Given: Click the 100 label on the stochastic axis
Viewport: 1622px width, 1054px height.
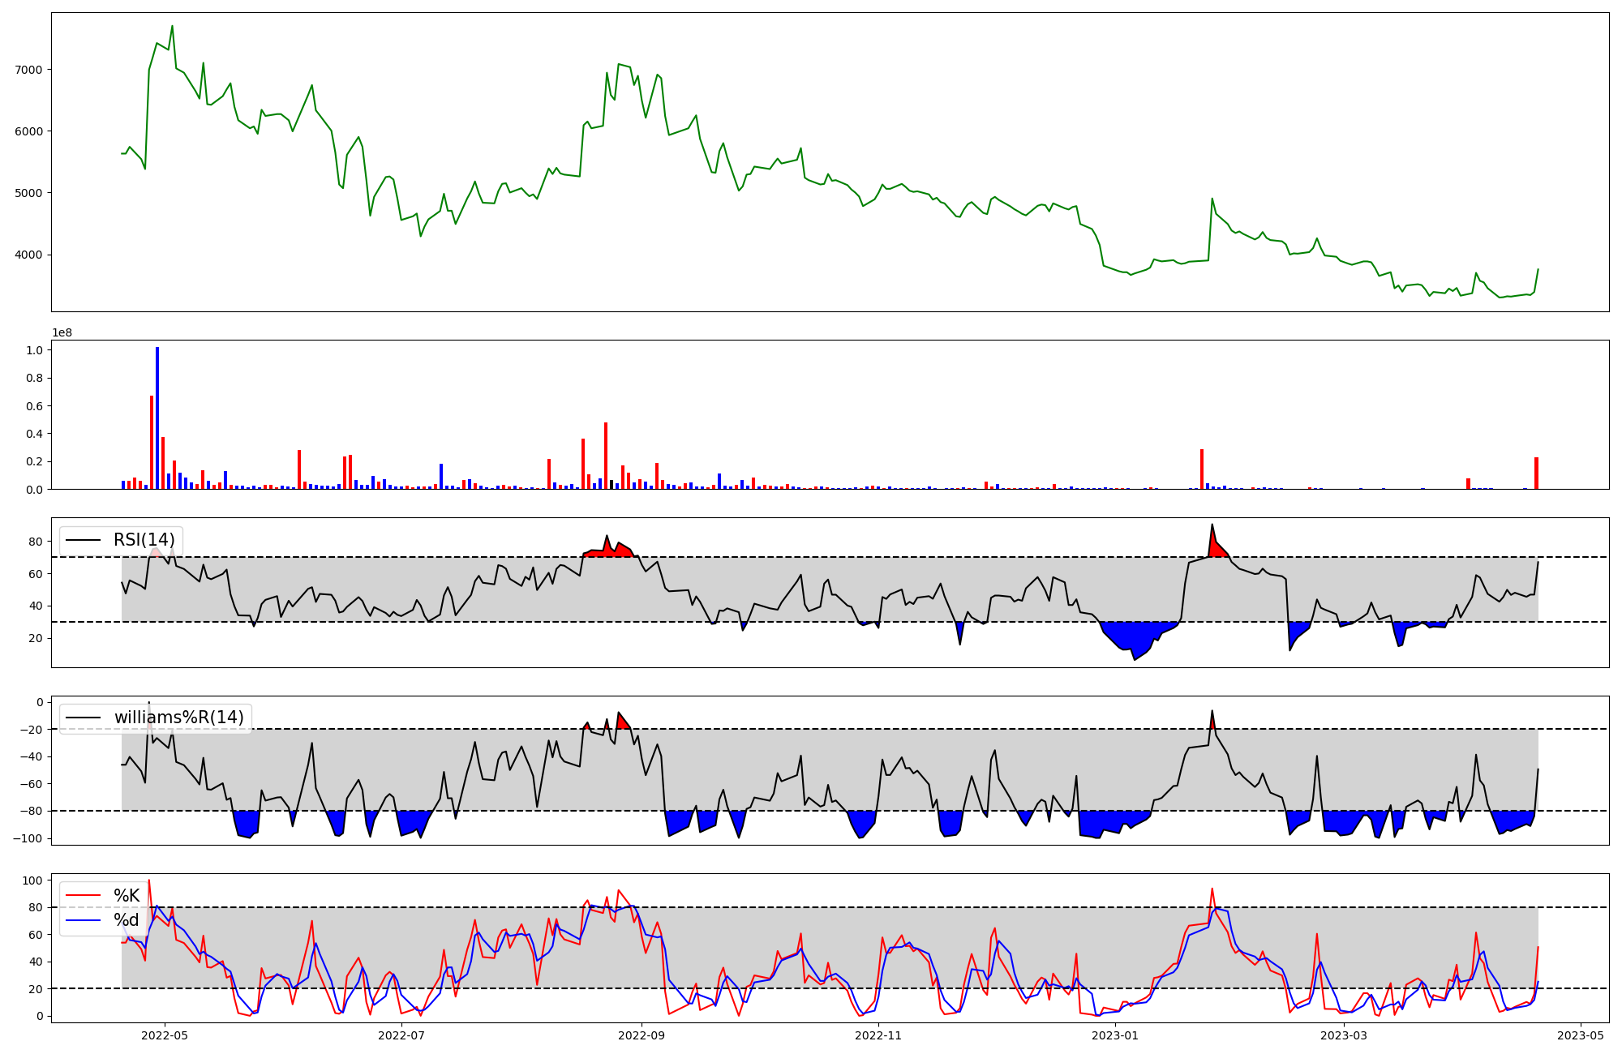Looking at the screenshot, I should coord(32,880).
